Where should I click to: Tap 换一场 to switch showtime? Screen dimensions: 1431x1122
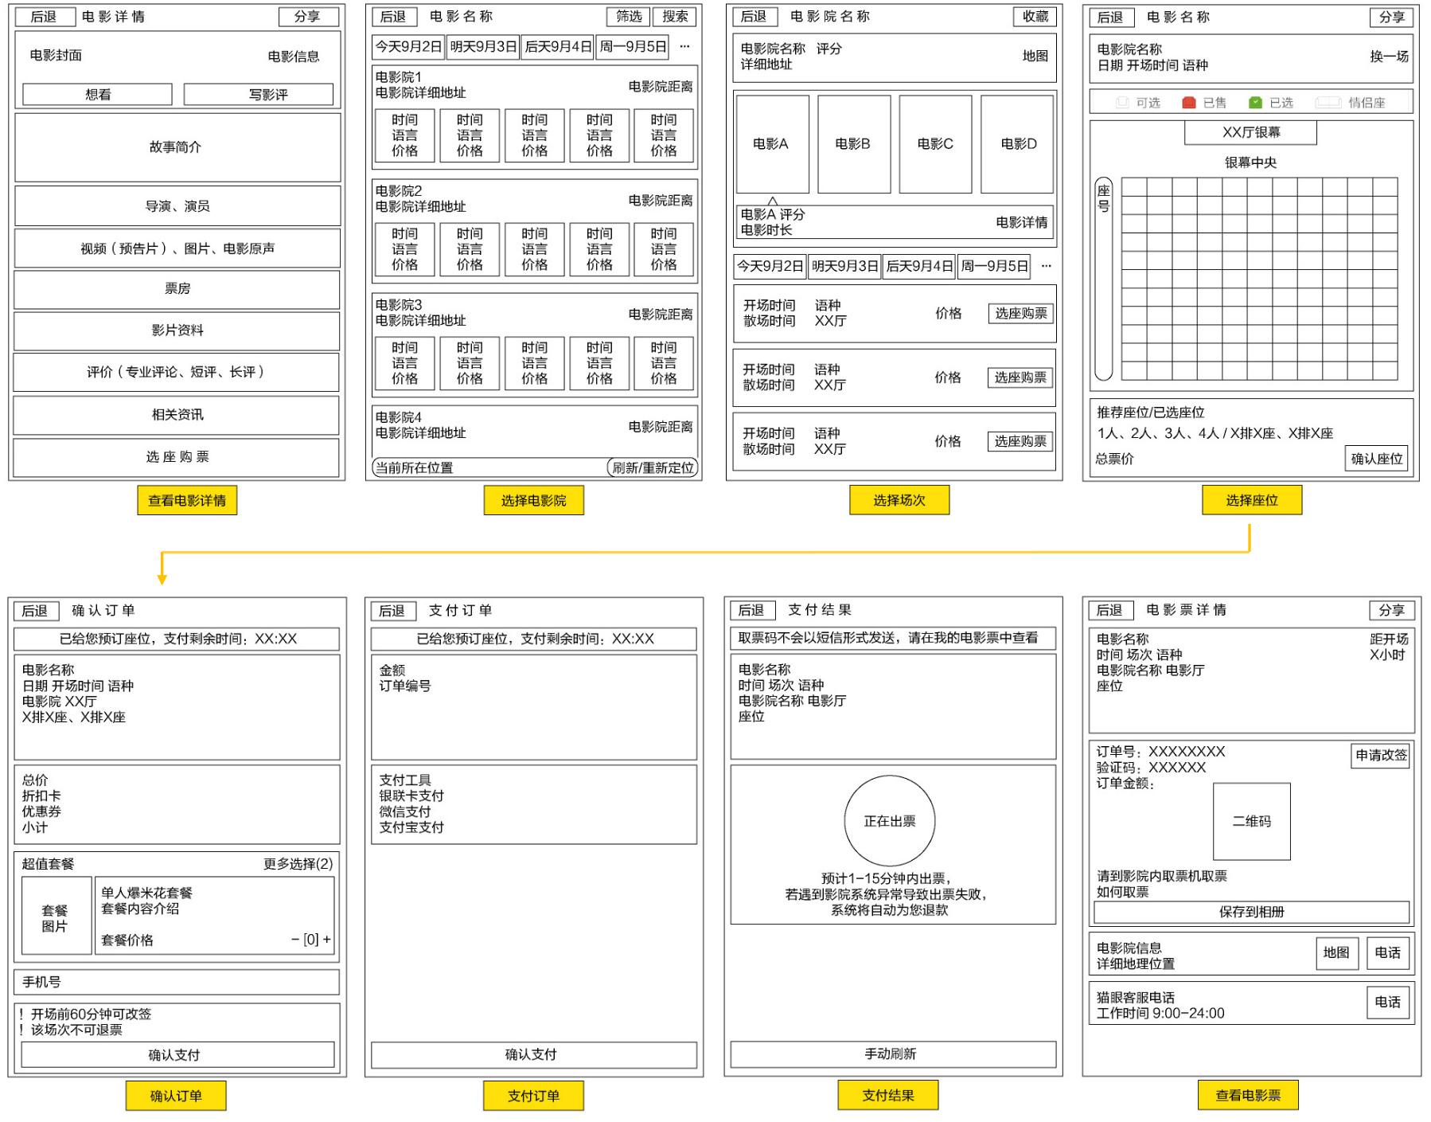(x=1389, y=57)
